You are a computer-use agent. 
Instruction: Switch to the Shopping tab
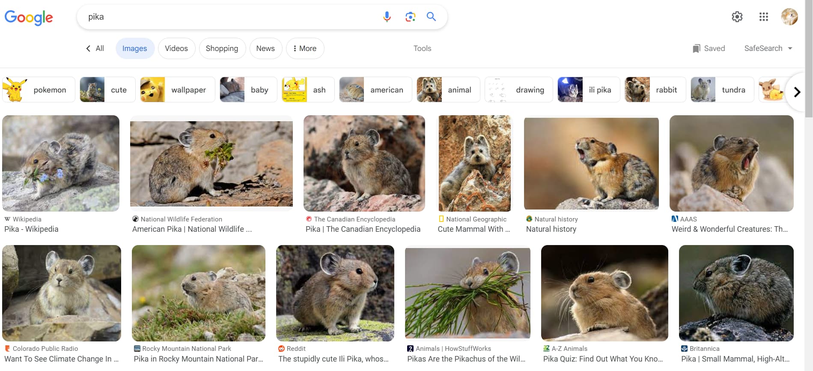pyautogui.click(x=222, y=48)
